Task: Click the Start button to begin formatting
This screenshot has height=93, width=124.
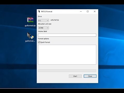Action: tap(75, 76)
